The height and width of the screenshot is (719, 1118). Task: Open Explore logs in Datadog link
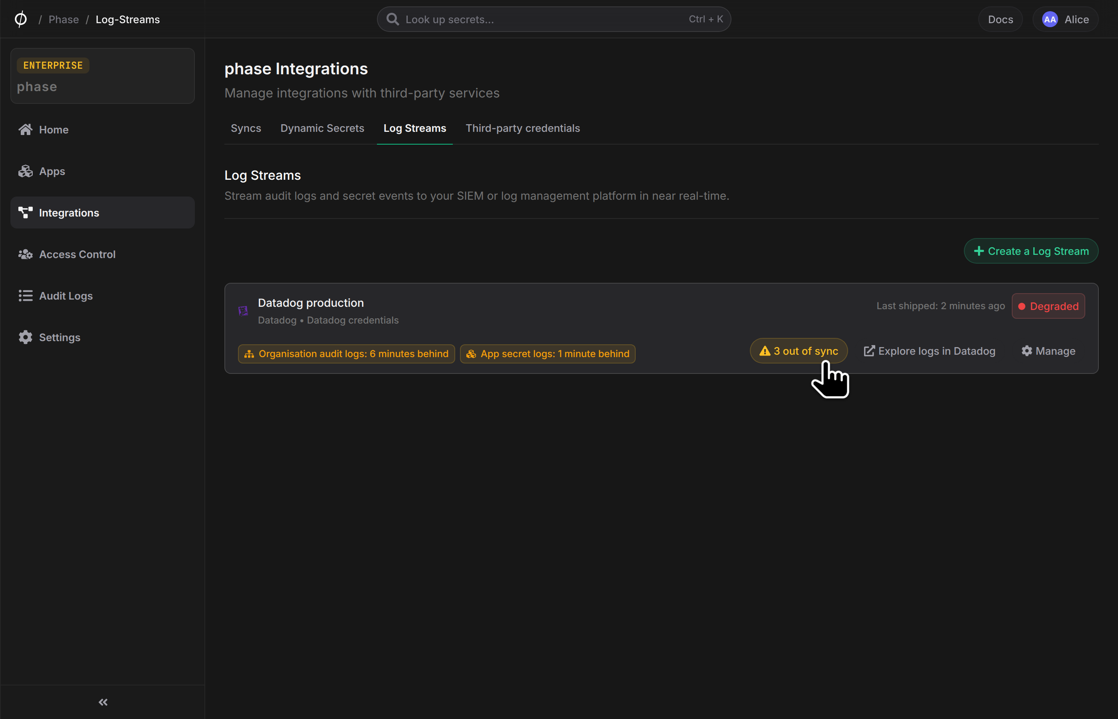tap(930, 351)
